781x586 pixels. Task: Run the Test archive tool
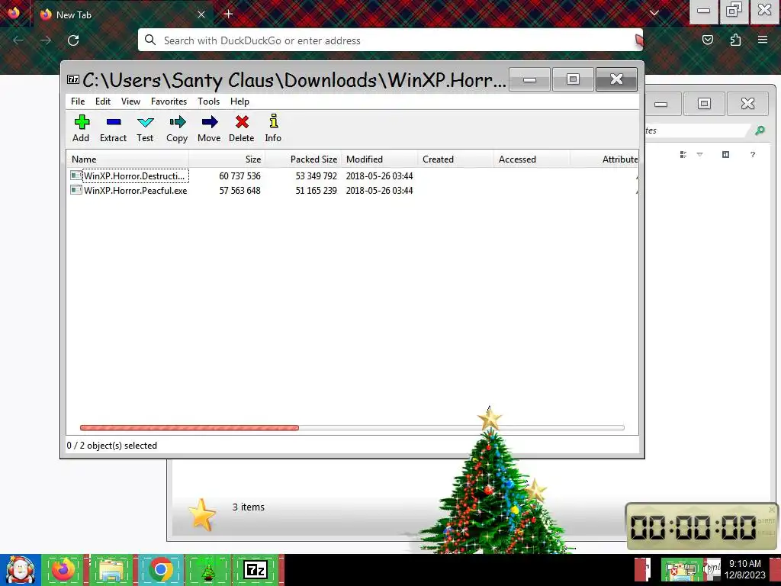coord(146,122)
